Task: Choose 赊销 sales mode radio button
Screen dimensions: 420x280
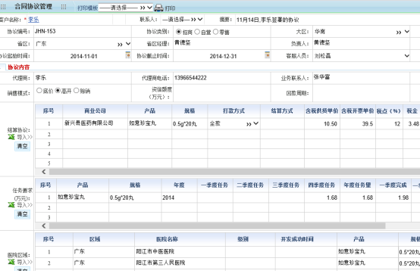Action: pyautogui.click(x=77, y=91)
